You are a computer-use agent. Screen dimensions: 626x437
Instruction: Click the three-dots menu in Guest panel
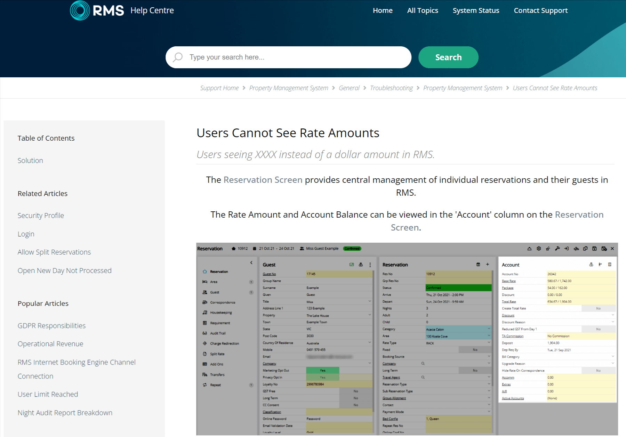point(370,265)
